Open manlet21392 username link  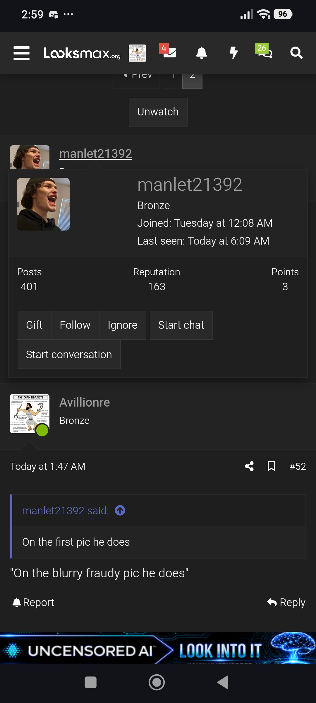pyautogui.click(x=96, y=153)
